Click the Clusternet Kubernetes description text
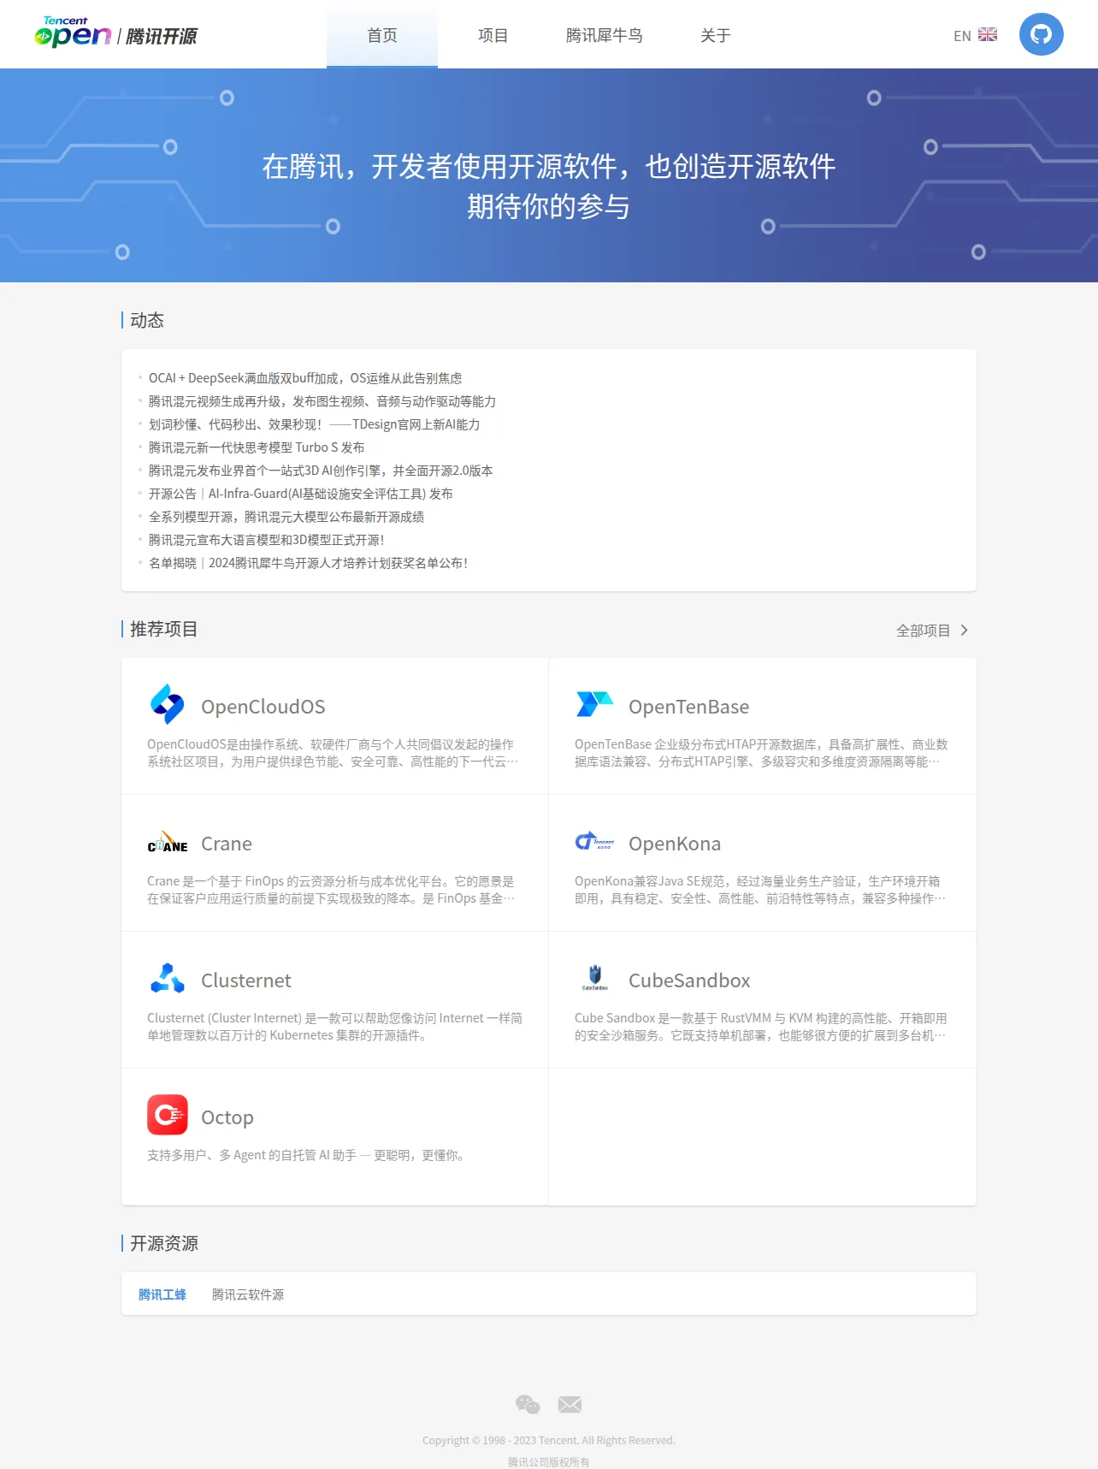 click(334, 1027)
